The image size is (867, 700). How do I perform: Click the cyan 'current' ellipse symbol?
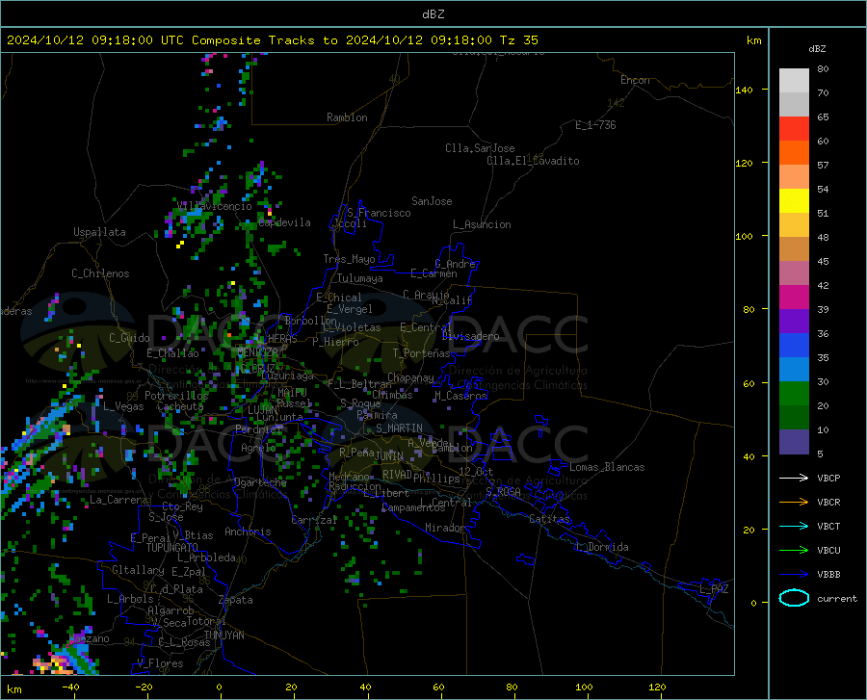coord(794,598)
